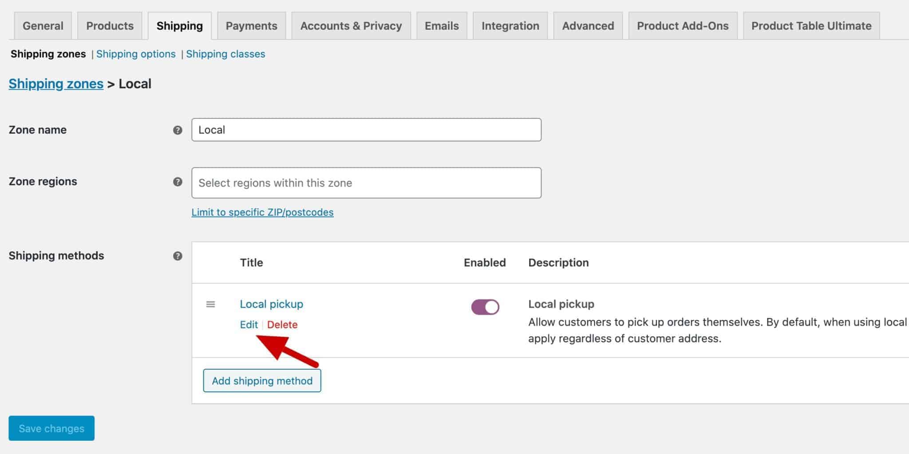Edit the Local pickup method
The image size is (909, 454).
pyautogui.click(x=249, y=324)
